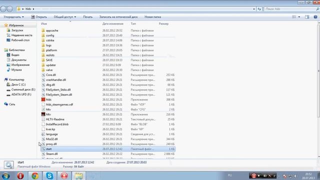This screenshot has height=180, width=320.
Task: Select Сеть in the navigation pane
Action: pos(12,104)
